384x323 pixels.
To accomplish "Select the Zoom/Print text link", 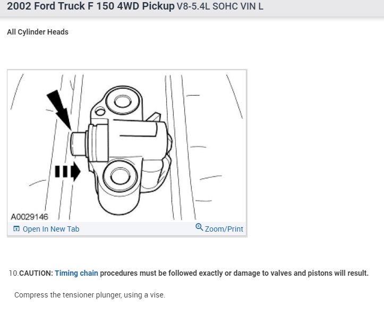I will (224, 229).
